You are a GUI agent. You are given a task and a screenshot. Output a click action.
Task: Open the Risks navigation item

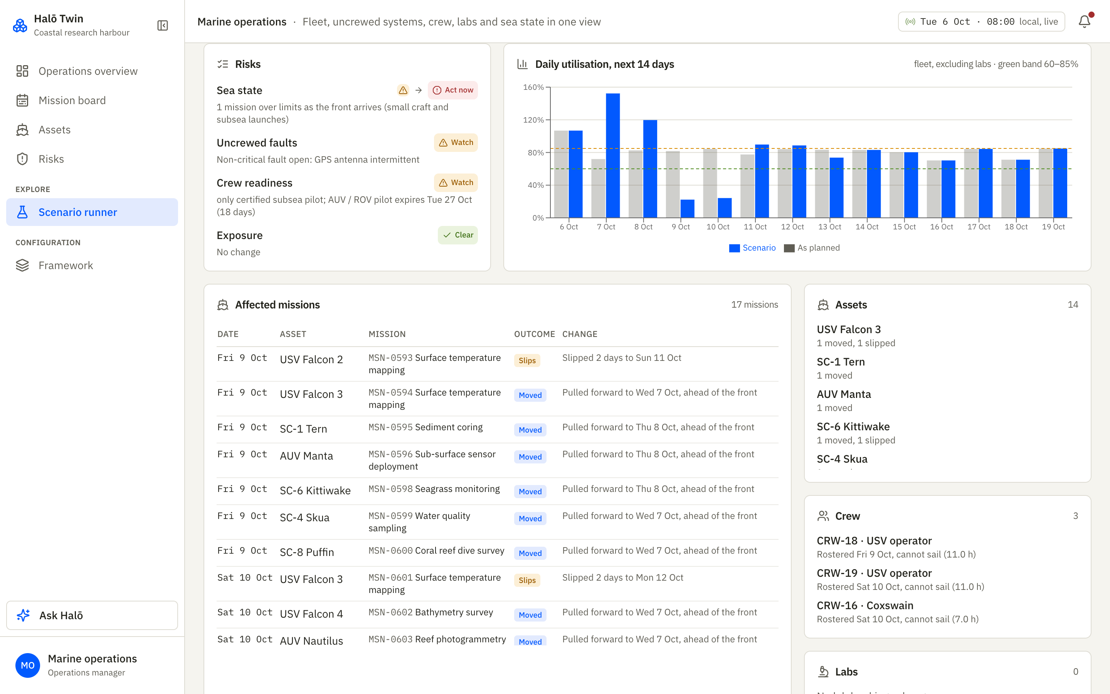92,159
